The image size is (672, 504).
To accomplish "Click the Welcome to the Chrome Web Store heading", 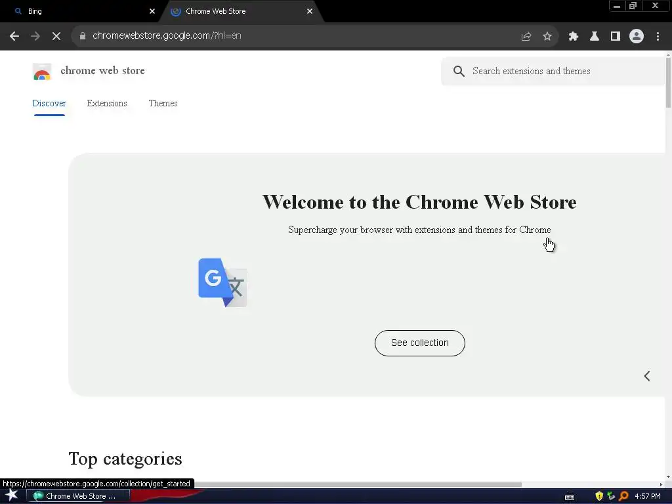I will [419, 202].
